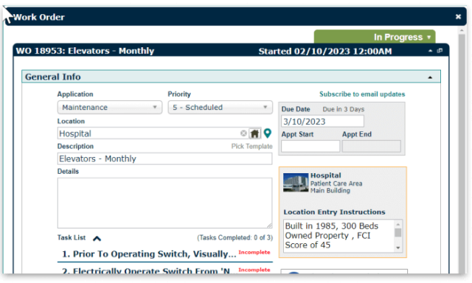The width and height of the screenshot is (472, 283).
Task: Pop out the WO 18953 panel
Action: pos(440,51)
